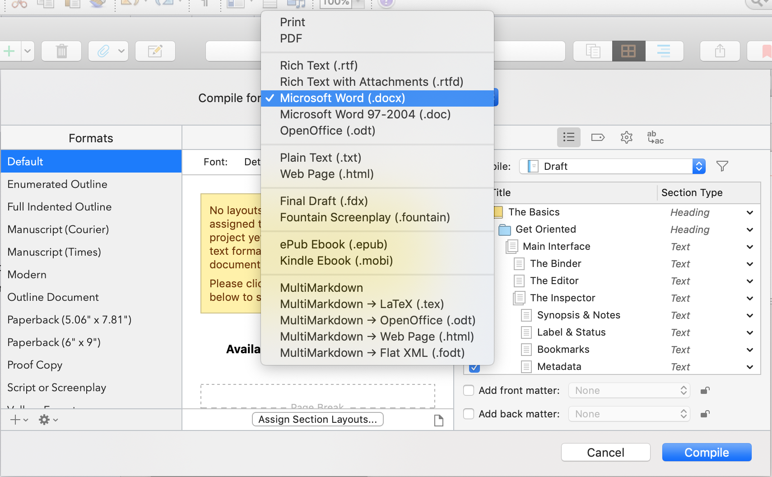772x477 pixels.
Task: Select The Binder document icon row
Action: pos(519,264)
